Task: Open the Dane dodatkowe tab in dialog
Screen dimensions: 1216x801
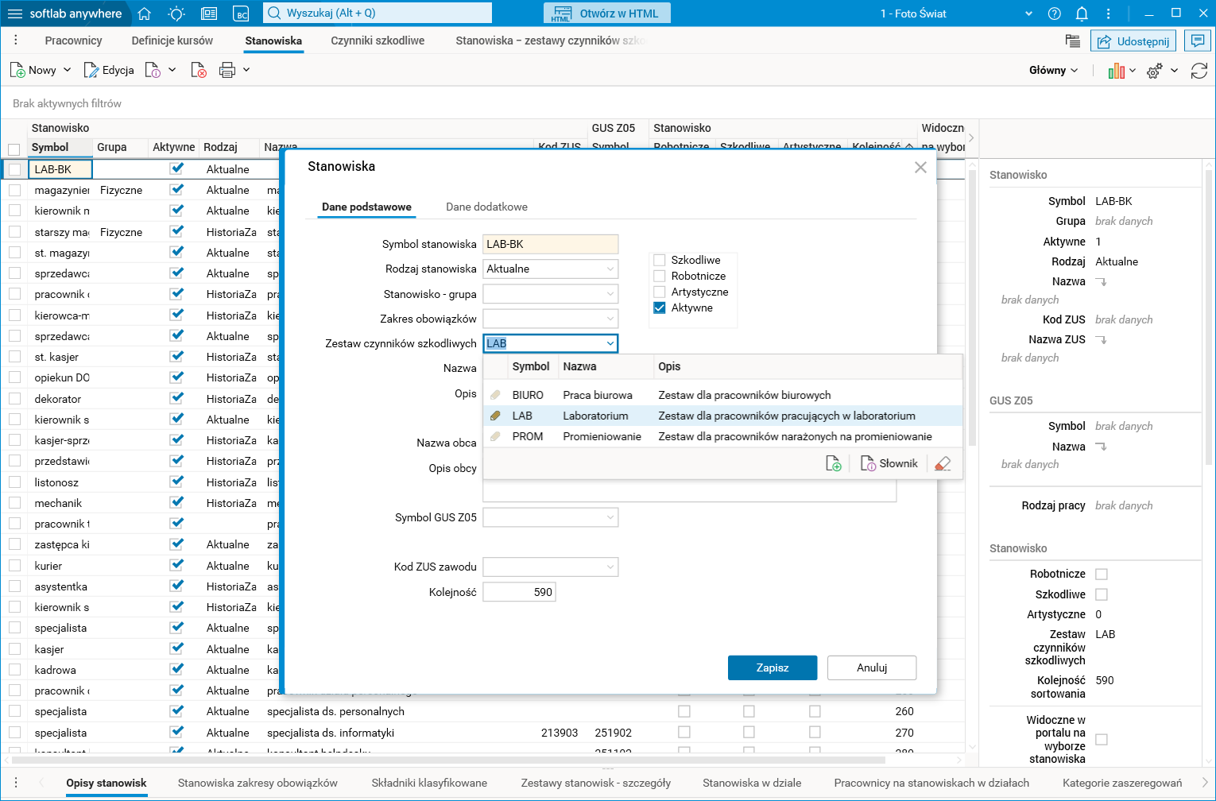Action: click(x=486, y=207)
